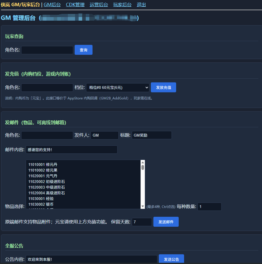Click the 说明 note mentioning GM2B_AddGold
This screenshot has height=264, width=262.
coord(79,98)
